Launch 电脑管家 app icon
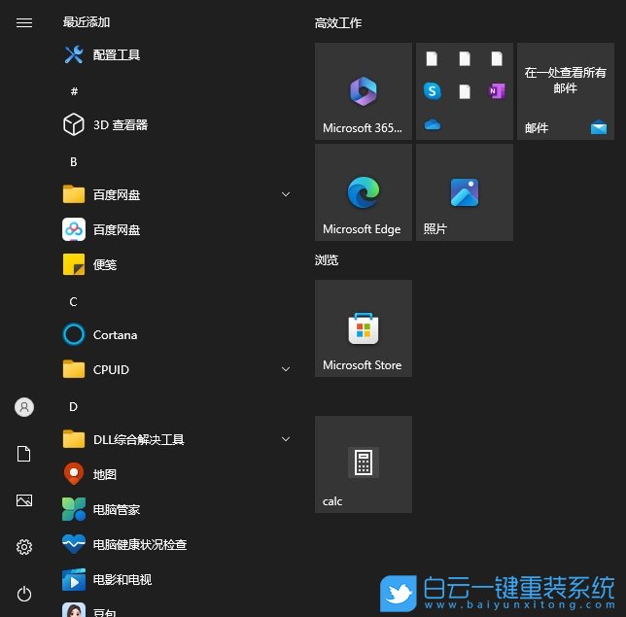Image resolution: width=626 pixels, height=617 pixels. coord(74,509)
